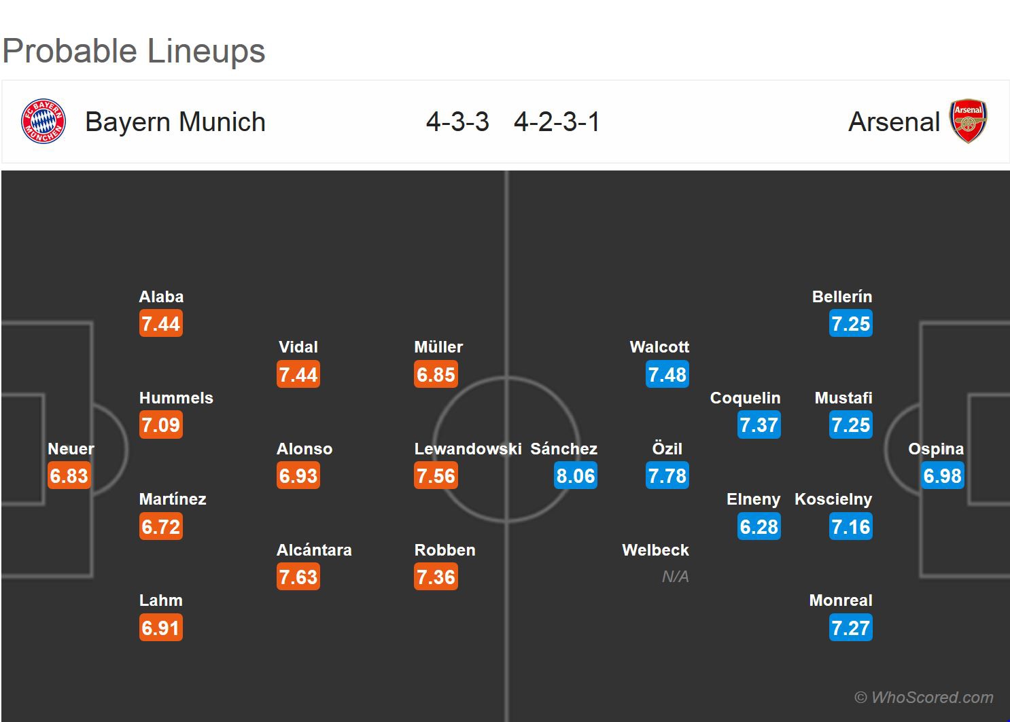This screenshot has width=1010, height=722.
Task: Select the player name Neuer
Action: click(71, 449)
